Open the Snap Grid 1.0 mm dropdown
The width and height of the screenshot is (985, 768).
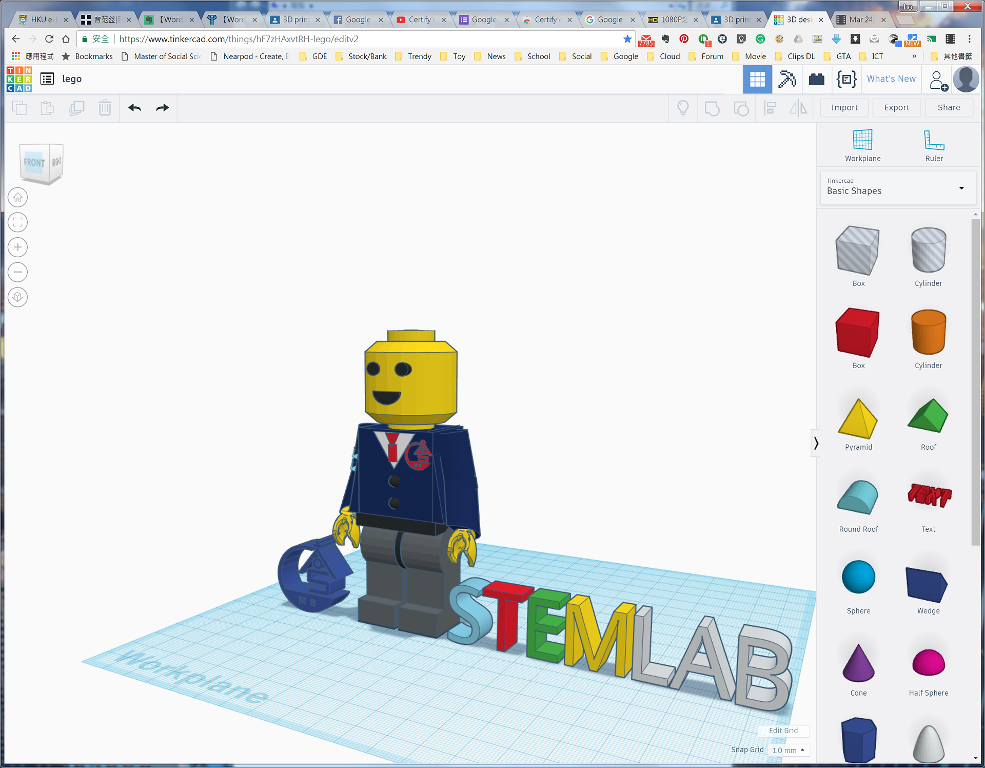pyautogui.click(x=789, y=750)
